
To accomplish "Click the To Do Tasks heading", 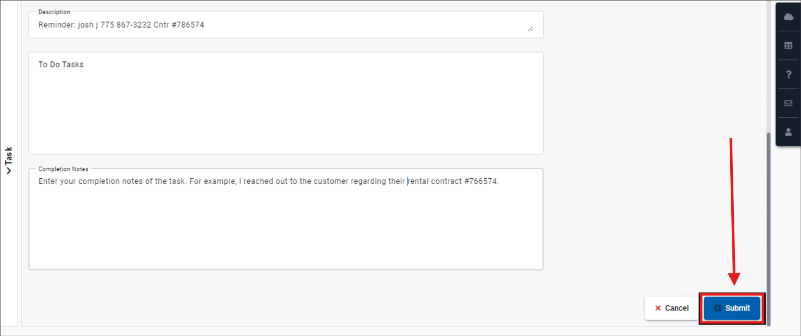I will tap(61, 65).
